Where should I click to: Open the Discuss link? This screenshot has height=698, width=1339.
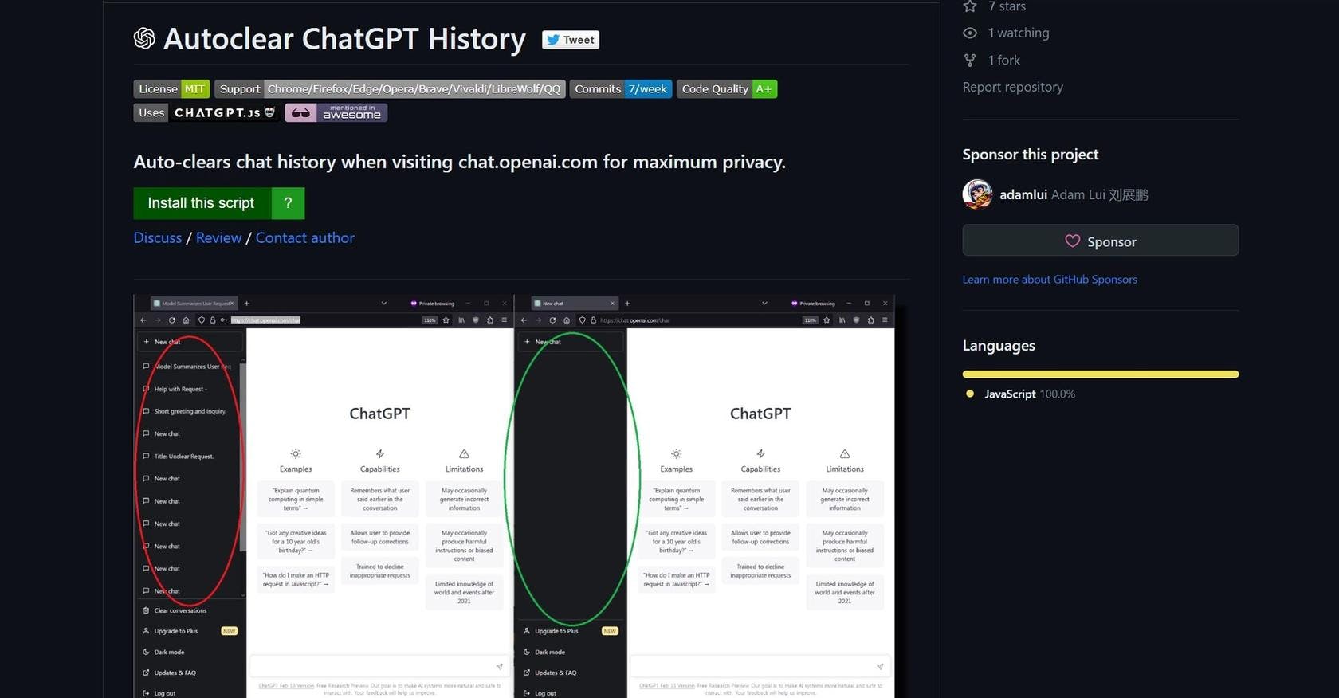[158, 237]
